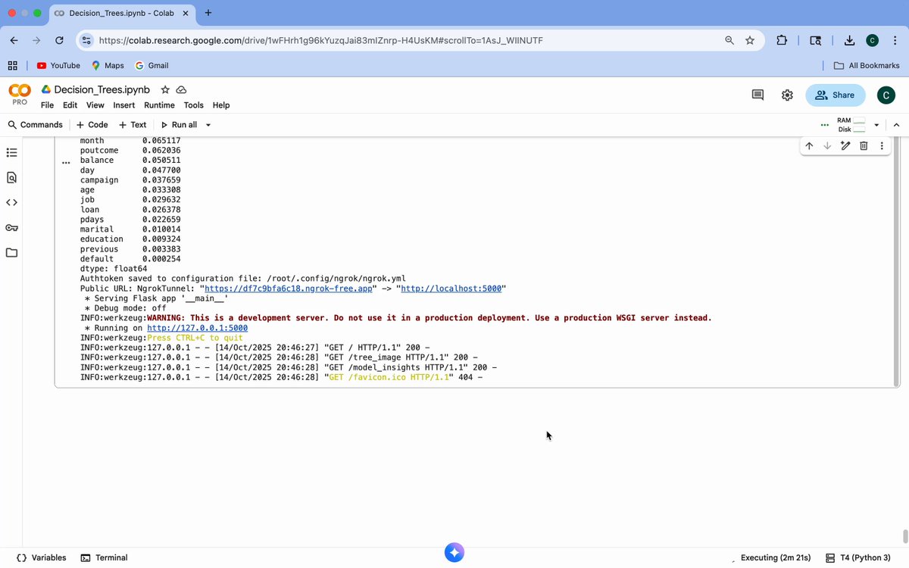Bookmark this page with the star icon
The width and height of the screenshot is (909, 568).
click(x=750, y=40)
